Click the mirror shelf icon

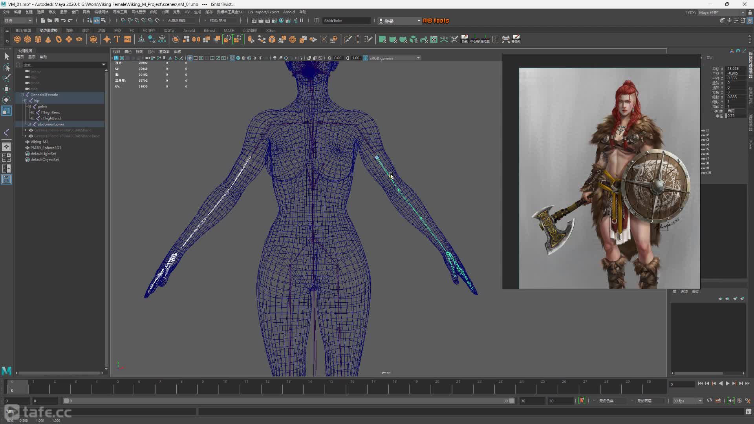pyautogui.click(x=196, y=39)
